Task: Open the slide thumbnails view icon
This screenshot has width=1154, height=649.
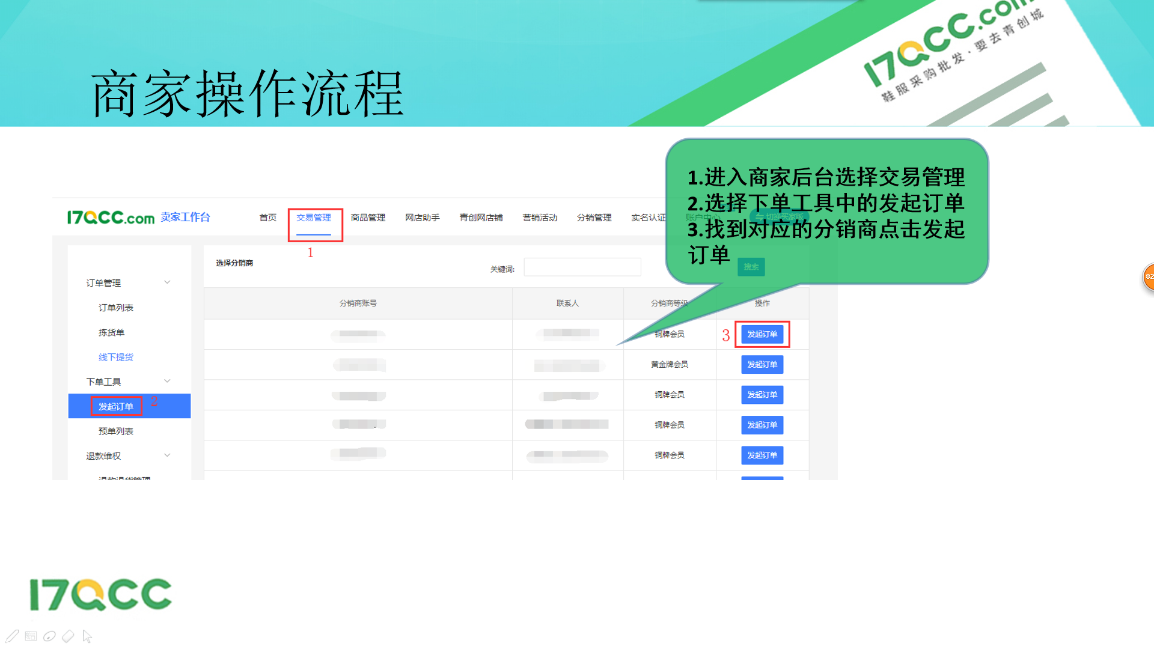Action: coord(31,636)
